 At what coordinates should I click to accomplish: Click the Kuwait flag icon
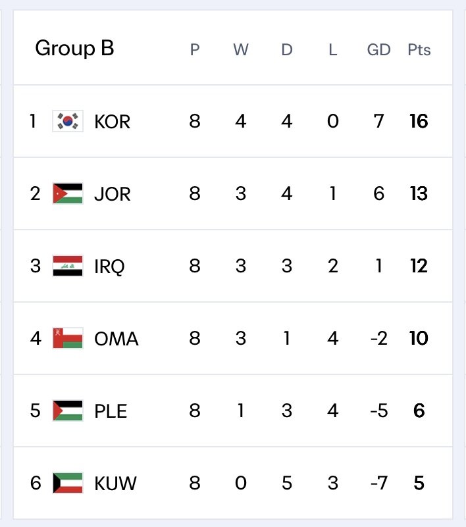pyautogui.click(x=68, y=483)
